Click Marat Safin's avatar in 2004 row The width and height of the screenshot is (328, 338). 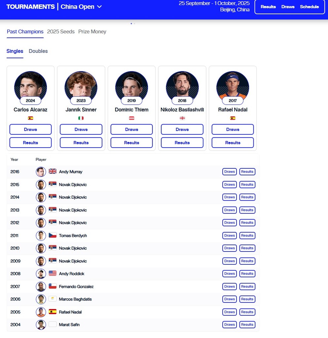(41, 325)
